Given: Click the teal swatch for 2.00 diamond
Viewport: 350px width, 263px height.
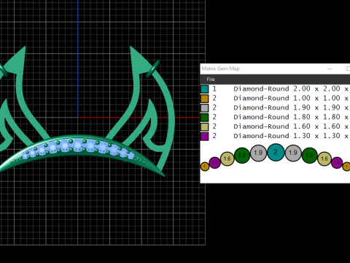Looking at the screenshot, I should (205, 89).
